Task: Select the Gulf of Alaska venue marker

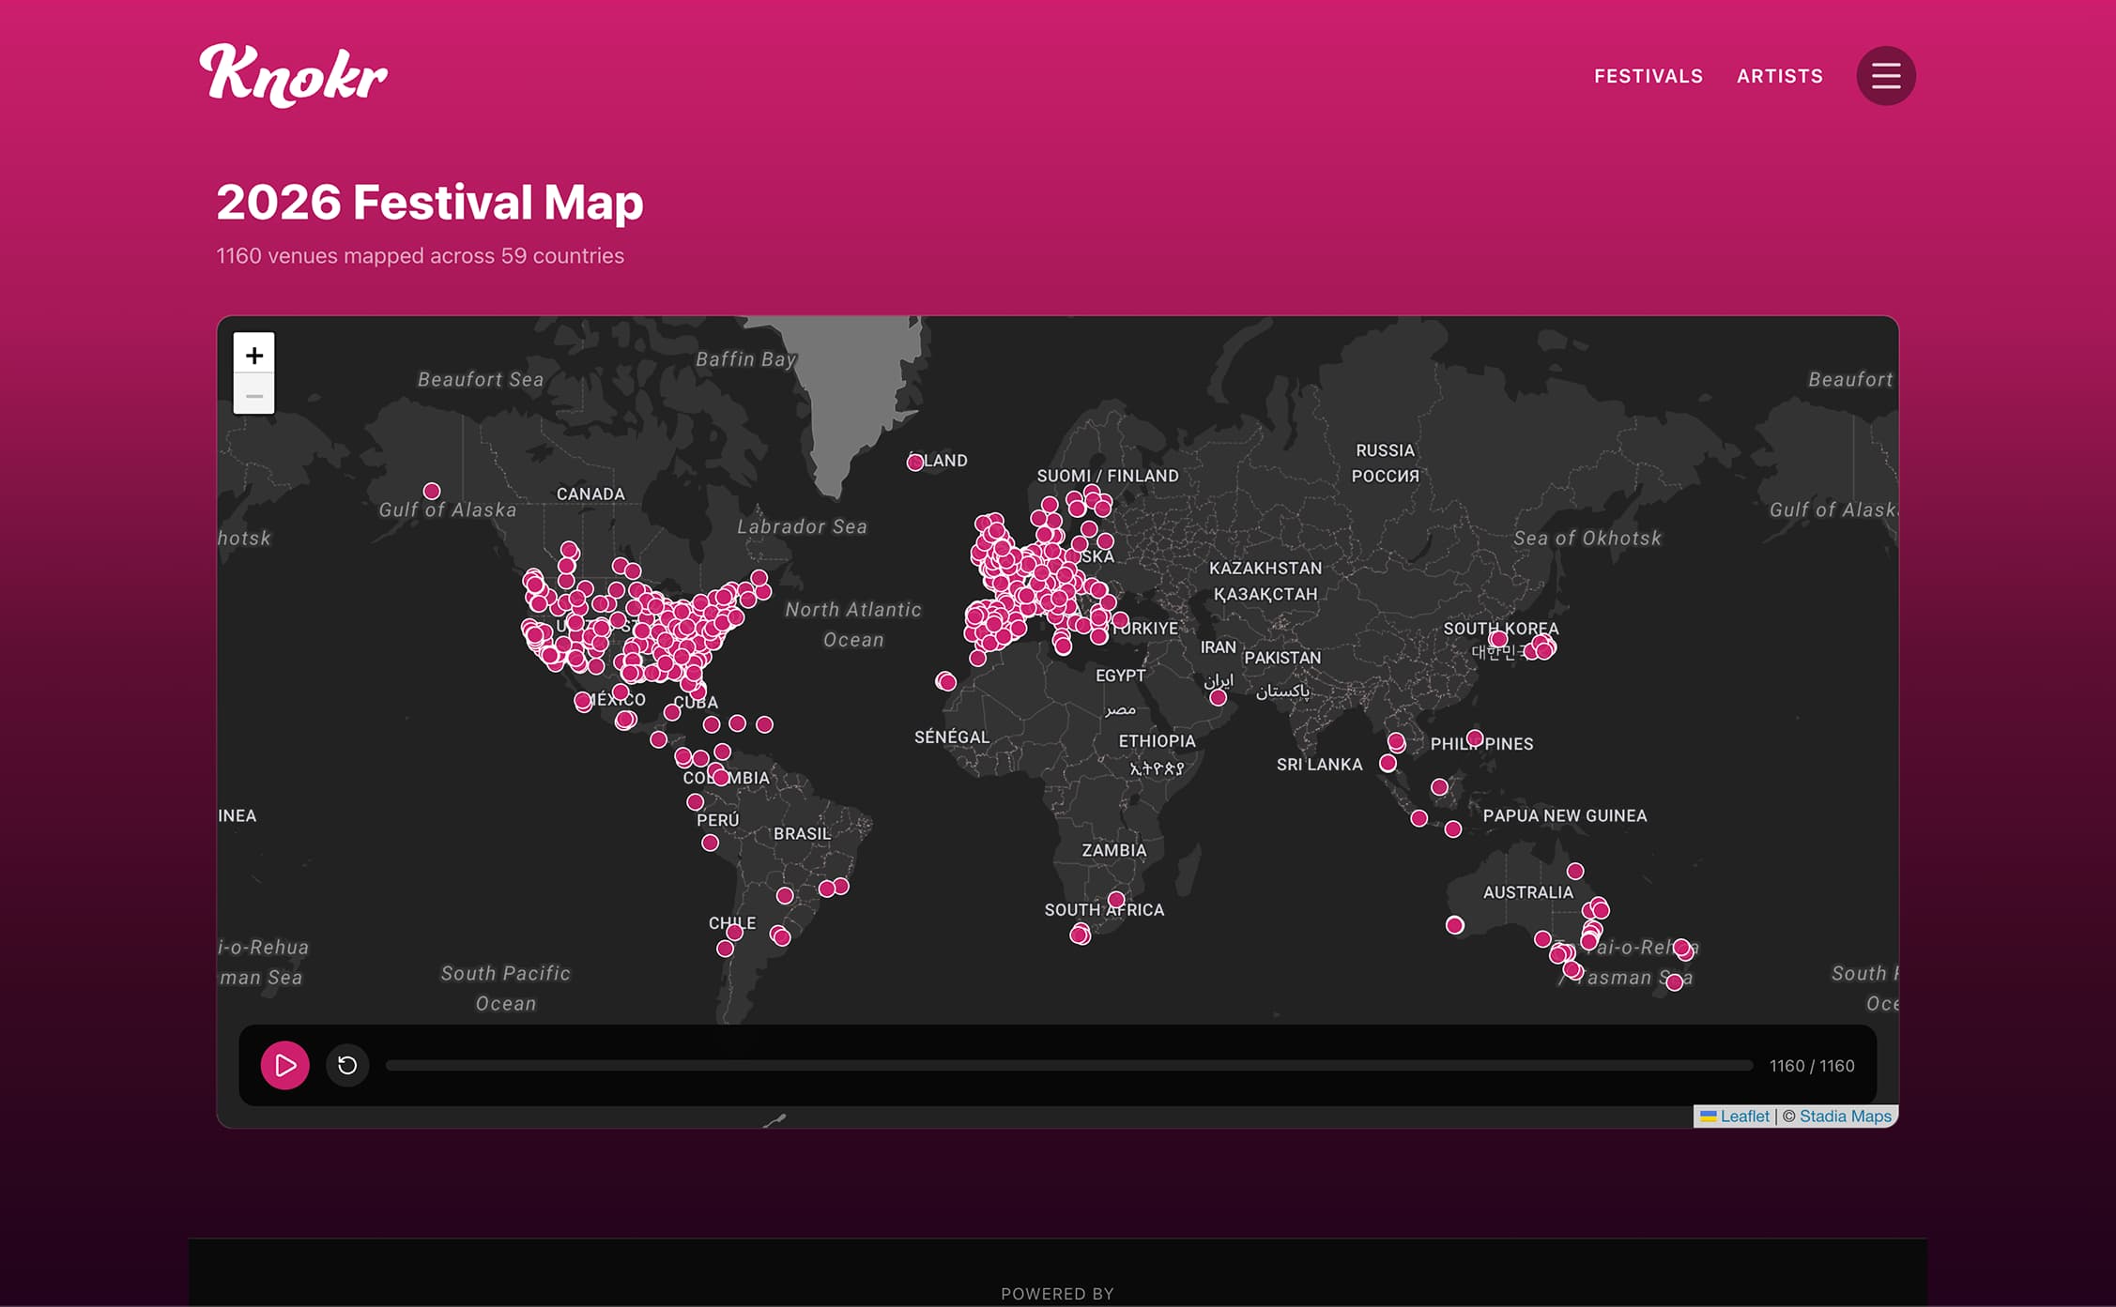Action: pos(431,491)
